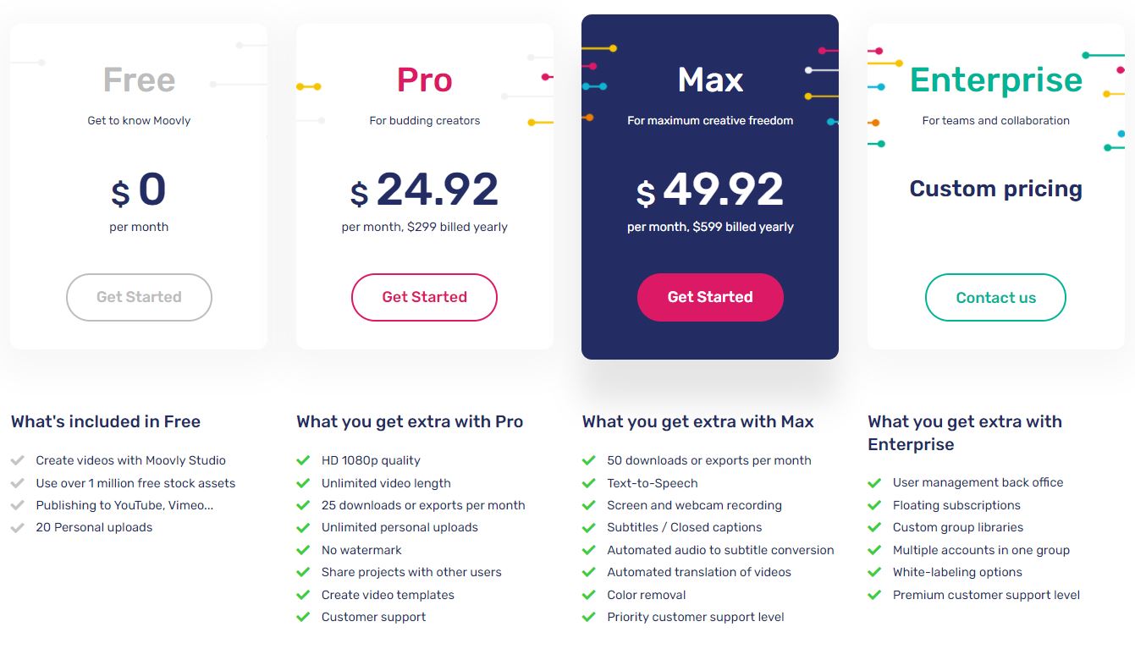Click the Unlimited video length feature text

pyautogui.click(x=386, y=483)
